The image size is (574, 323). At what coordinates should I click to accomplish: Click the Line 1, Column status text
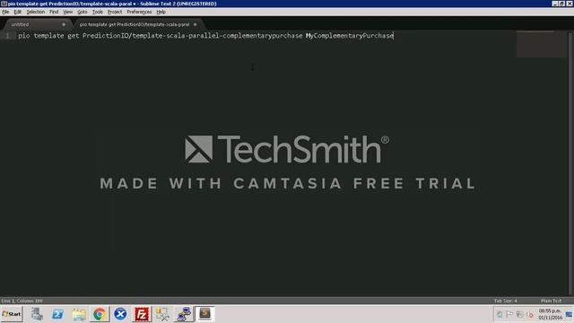click(22, 301)
